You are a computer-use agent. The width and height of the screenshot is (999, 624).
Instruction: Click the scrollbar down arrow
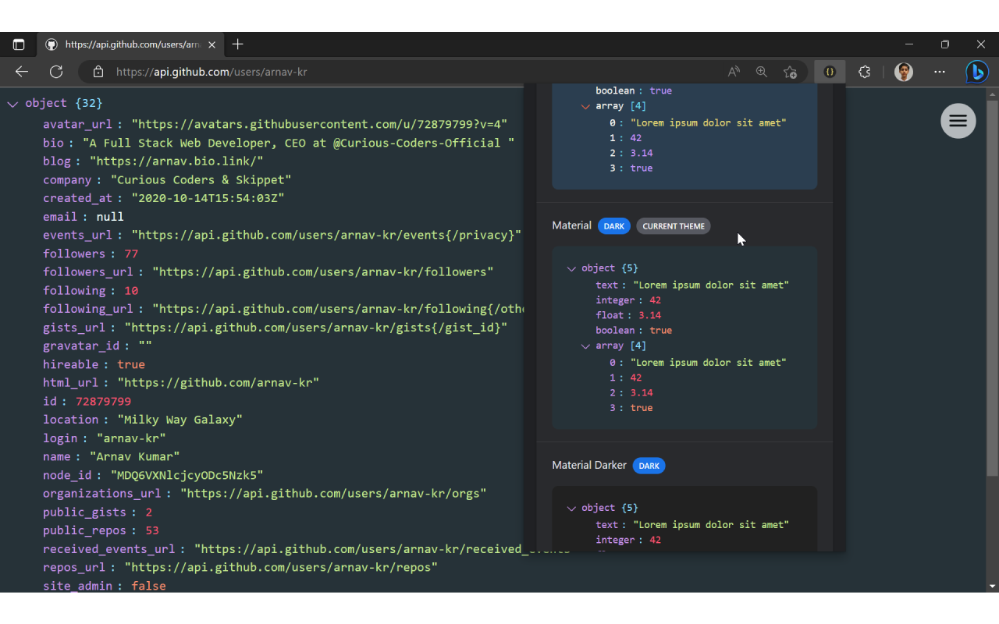point(993,586)
